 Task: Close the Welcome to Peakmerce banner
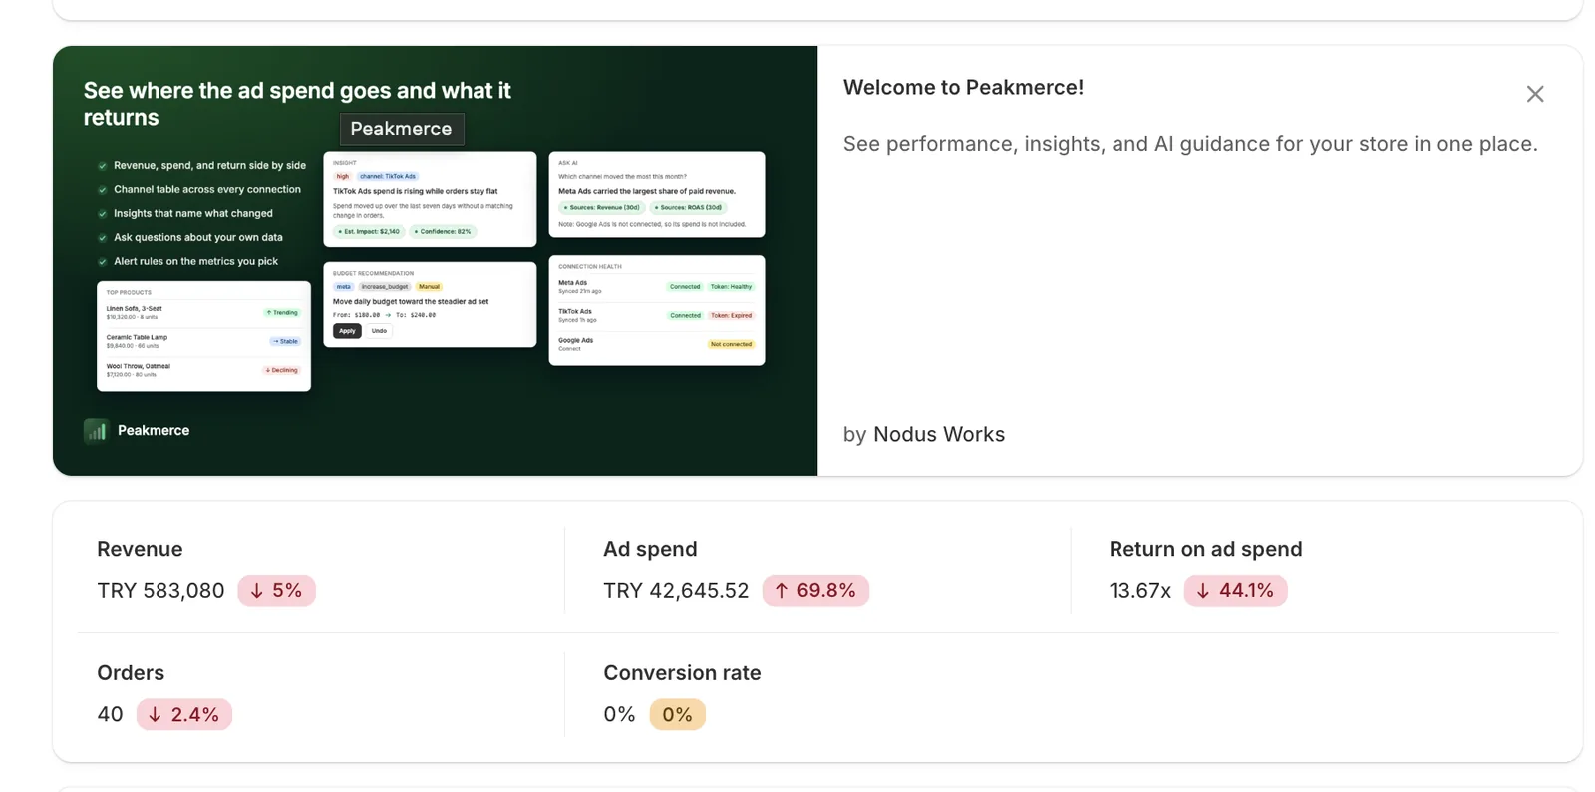pyautogui.click(x=1534, y=94)
